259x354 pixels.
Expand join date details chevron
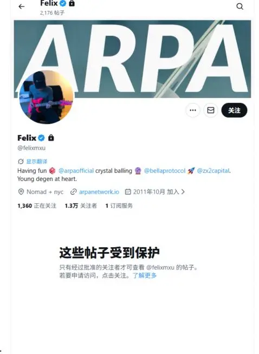click(x=183, y=192)
